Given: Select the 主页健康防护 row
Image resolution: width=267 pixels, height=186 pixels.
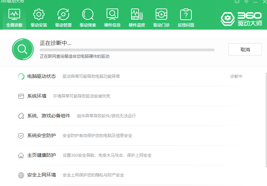Looking at the screenshot, I should click(x=42, y=155).
